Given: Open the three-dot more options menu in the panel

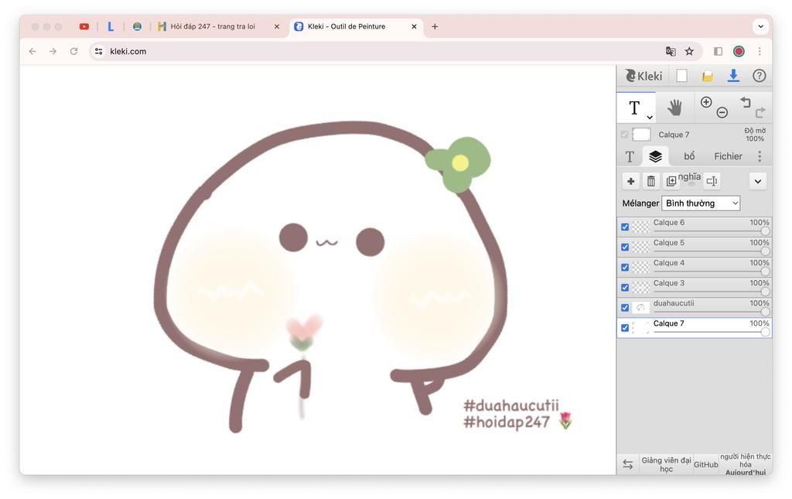Looking at the screenshot, I should (x=760, y=156).
